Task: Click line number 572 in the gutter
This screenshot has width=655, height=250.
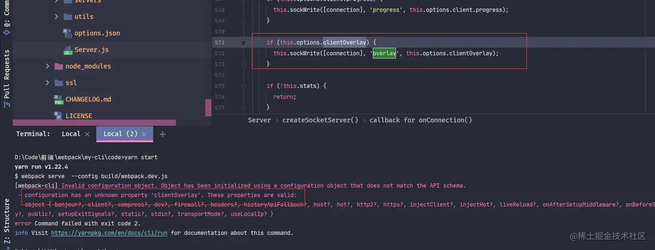Action: [x=220, y=53]
